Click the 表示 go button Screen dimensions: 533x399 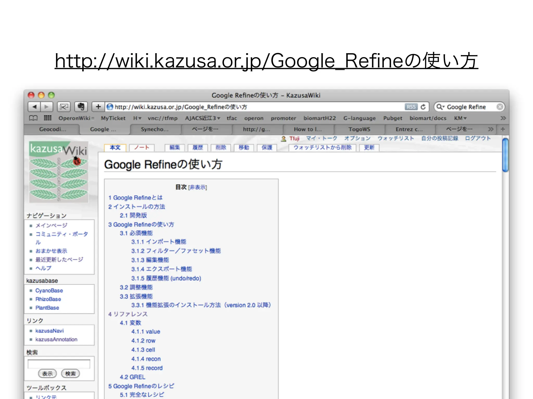coord(47,374)
